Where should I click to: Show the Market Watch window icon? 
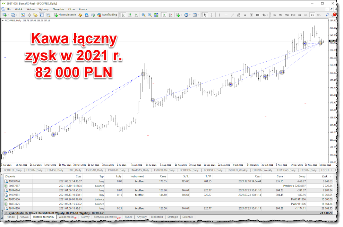23,15
